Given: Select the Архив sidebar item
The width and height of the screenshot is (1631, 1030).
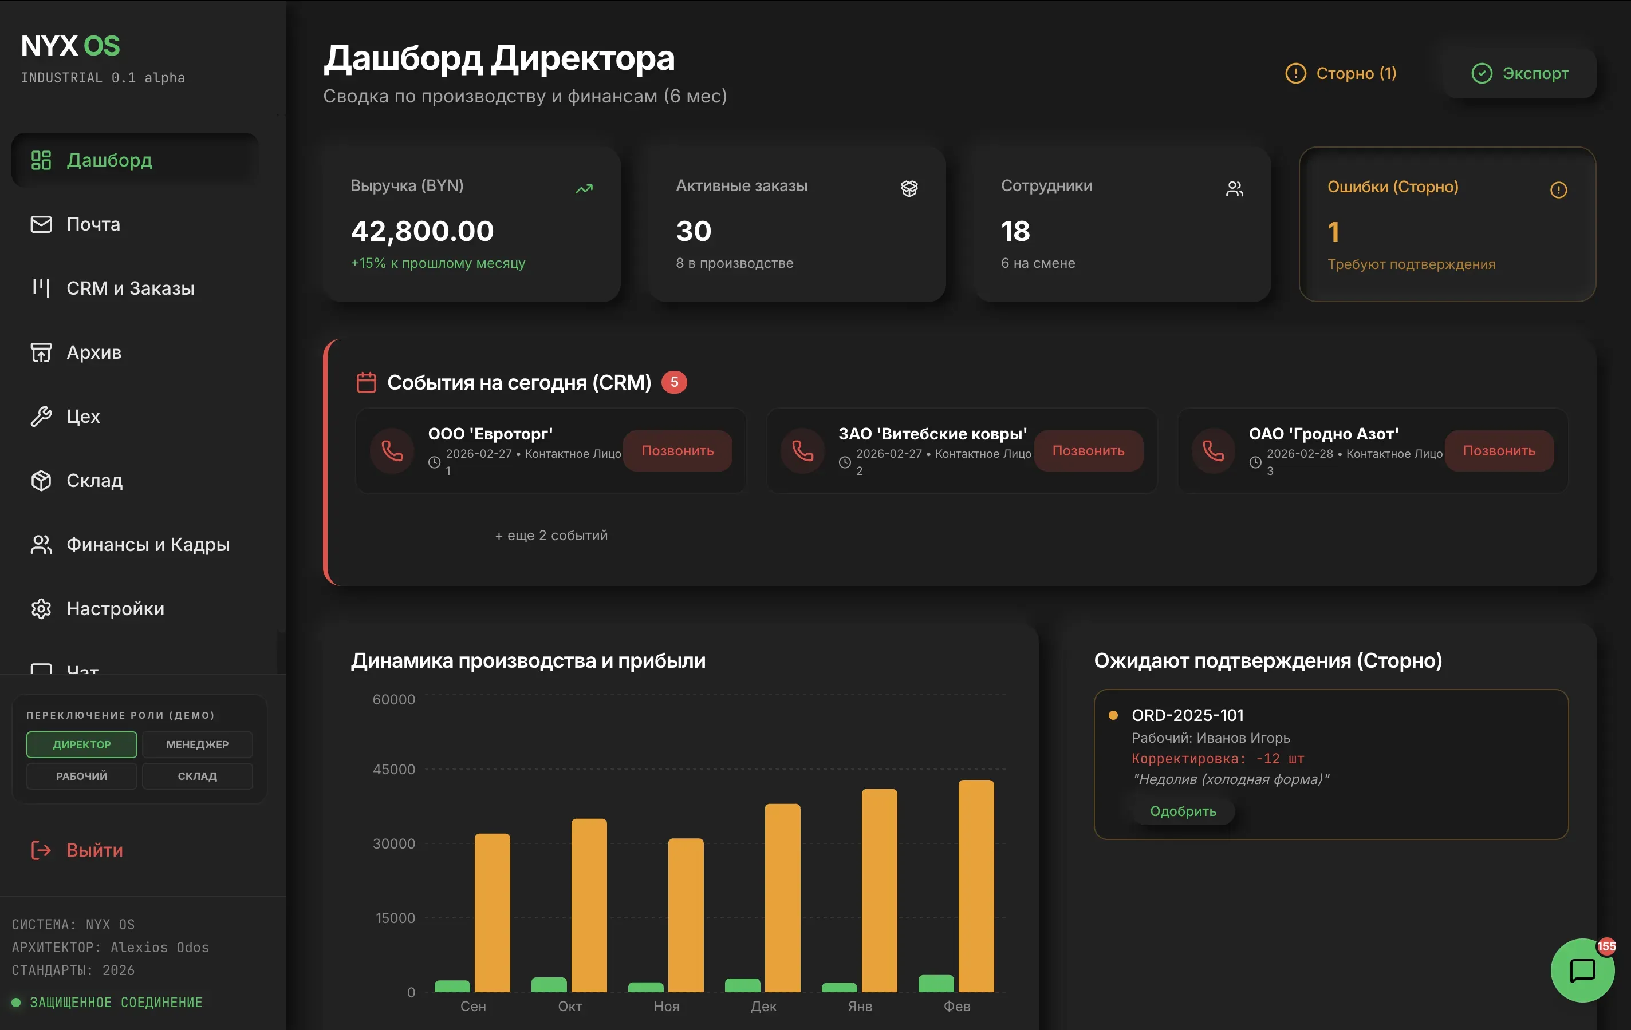Looking at the screenshot, I should (94, 352).
